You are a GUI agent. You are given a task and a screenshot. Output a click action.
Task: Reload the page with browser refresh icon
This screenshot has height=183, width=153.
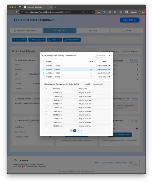16,12
